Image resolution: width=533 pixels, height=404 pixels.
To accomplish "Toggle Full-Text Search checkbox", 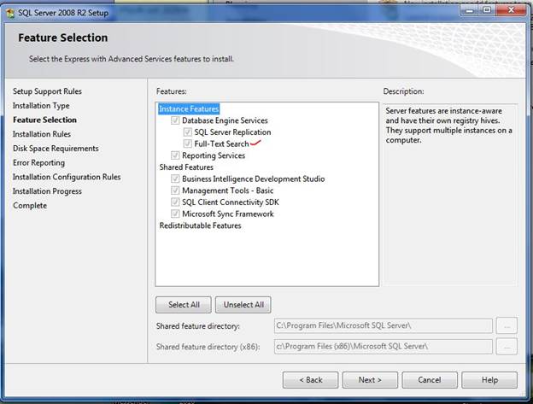I will click(187, 143).
